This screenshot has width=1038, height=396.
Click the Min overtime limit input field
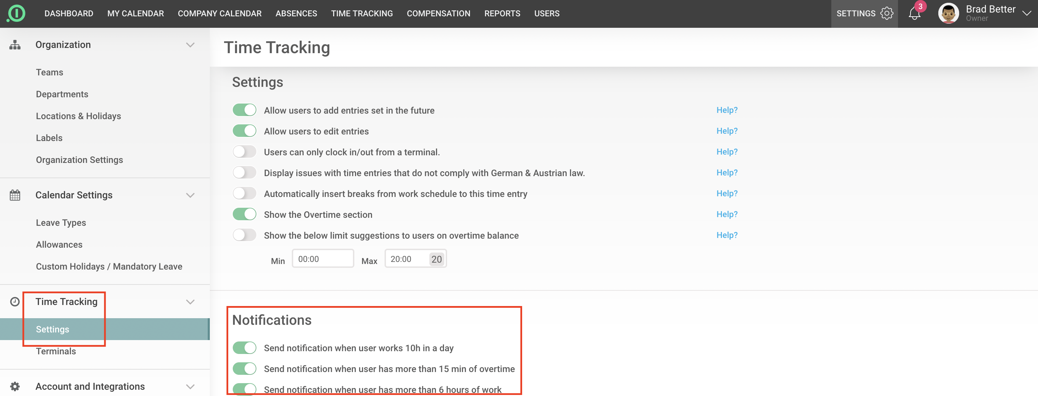pos(323,259)
